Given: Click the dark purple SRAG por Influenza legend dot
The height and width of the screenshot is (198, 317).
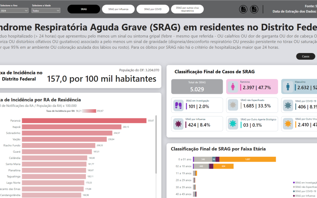Looking at the screenshot, I should [294, 196].
